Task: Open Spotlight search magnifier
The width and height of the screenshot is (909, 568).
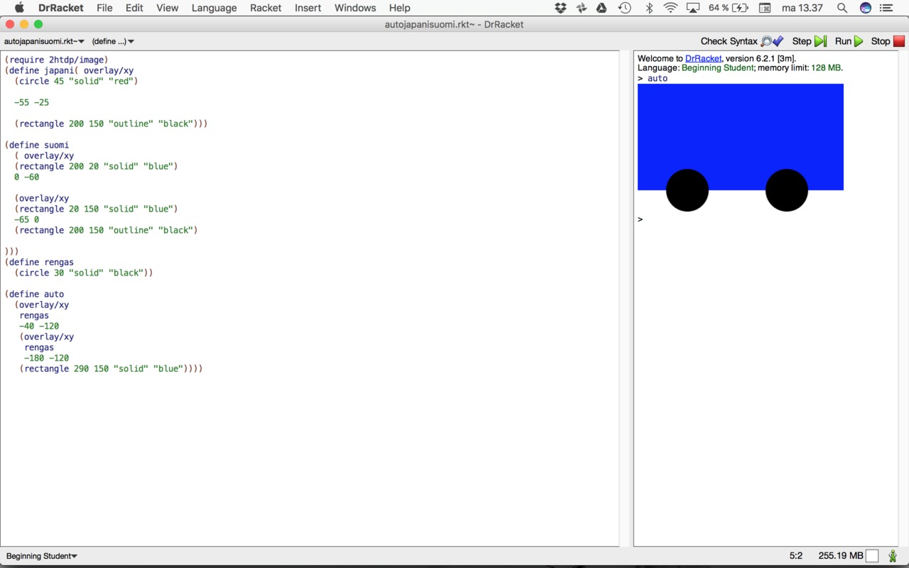Action: 842,8
